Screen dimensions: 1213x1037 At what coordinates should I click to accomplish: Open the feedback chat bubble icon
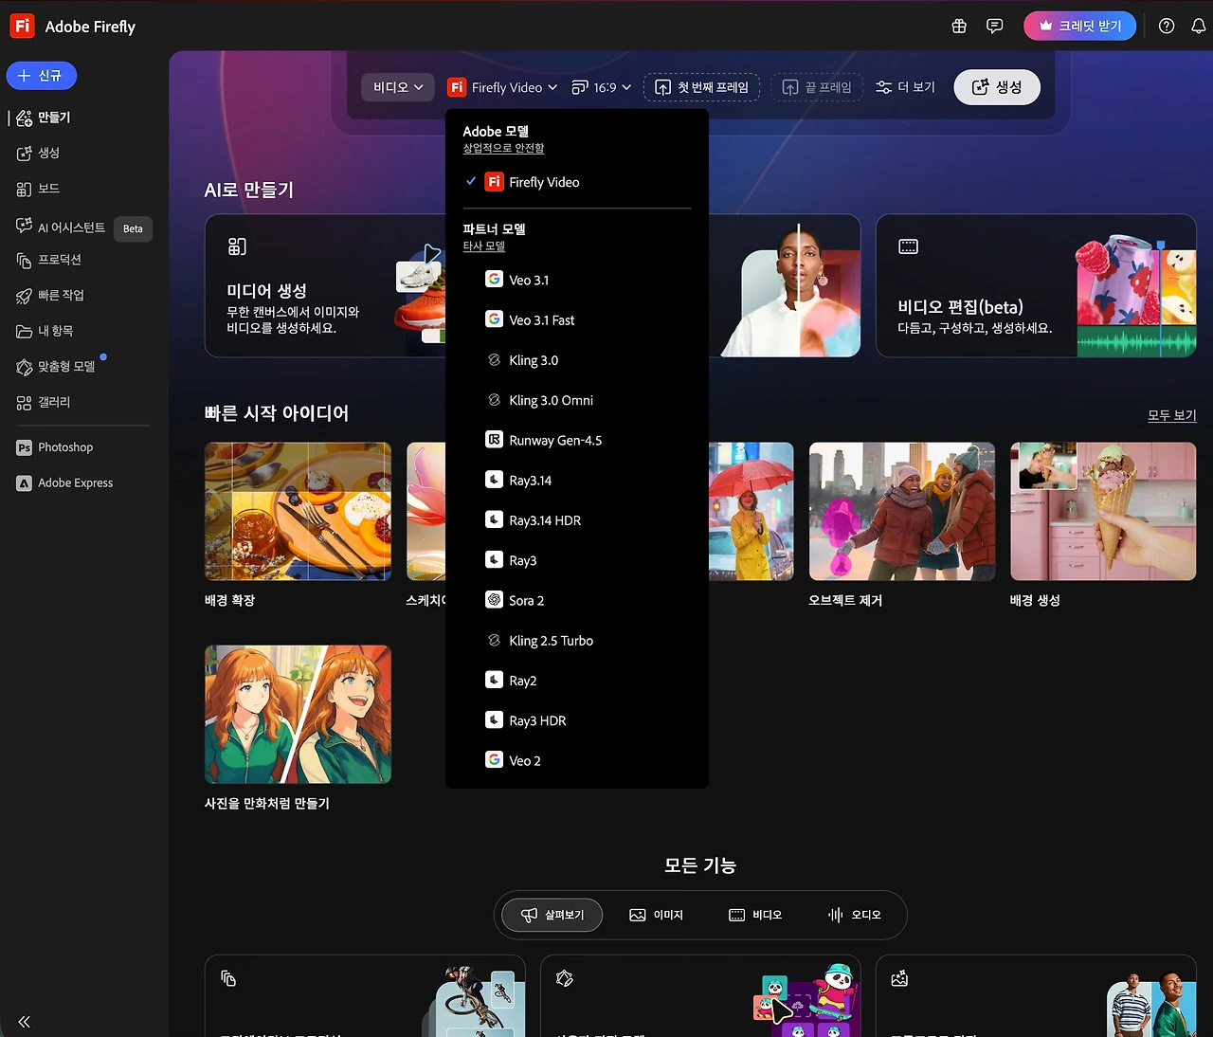994,27
